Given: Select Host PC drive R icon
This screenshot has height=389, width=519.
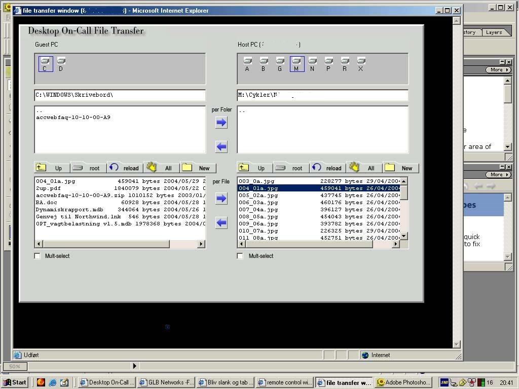Looking at the screenshot, I should click(x=345, y=64).
